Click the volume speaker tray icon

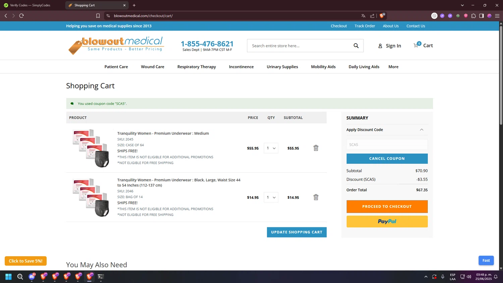[469, 277]
